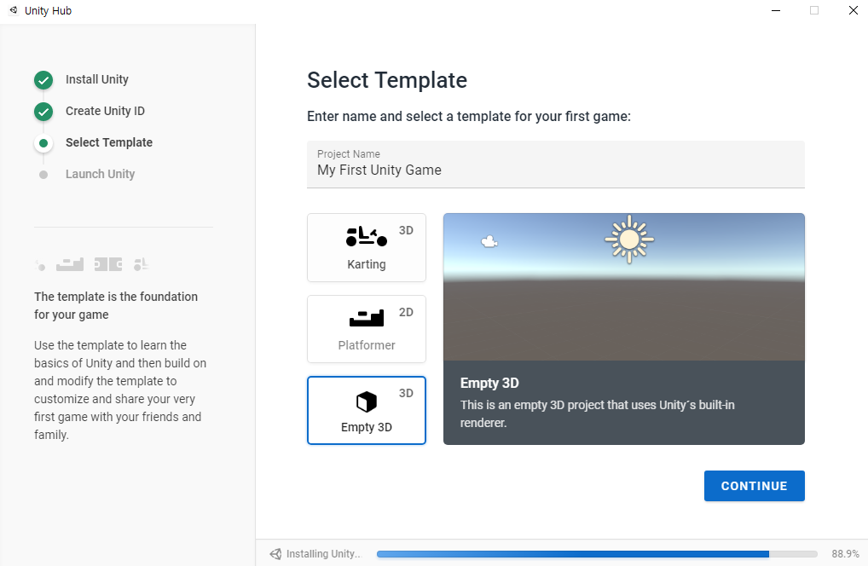Click the faded platformer icon in sidebar
868x566 pixels.
coord(70,264)
